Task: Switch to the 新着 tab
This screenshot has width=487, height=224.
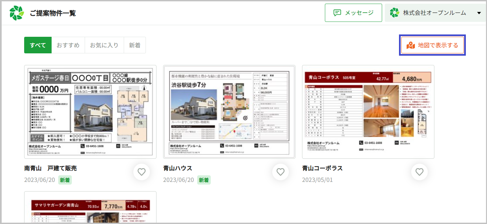Action: [135, 45]
